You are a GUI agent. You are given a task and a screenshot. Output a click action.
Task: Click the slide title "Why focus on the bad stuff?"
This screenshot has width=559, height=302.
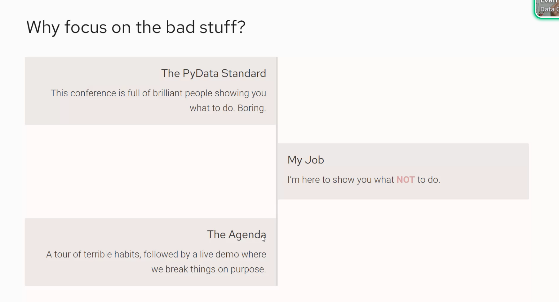click(x=136, y=27)
